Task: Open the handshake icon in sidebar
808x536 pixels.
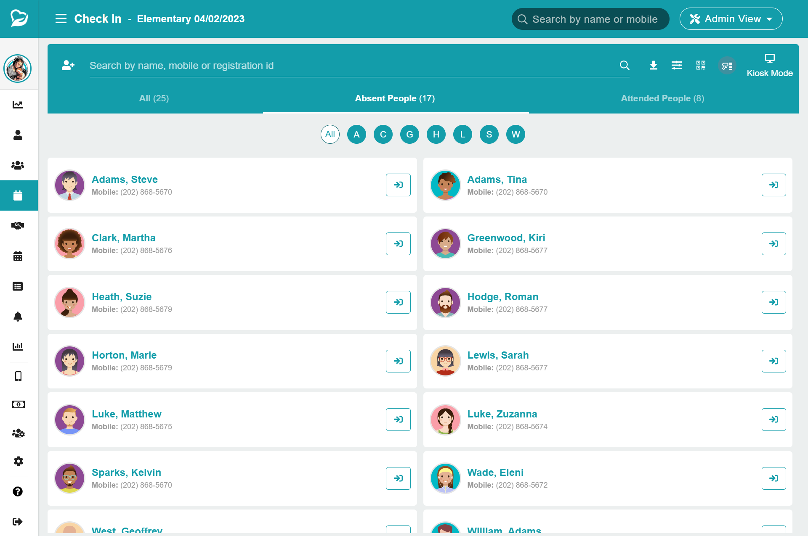Action: point(18,226)
